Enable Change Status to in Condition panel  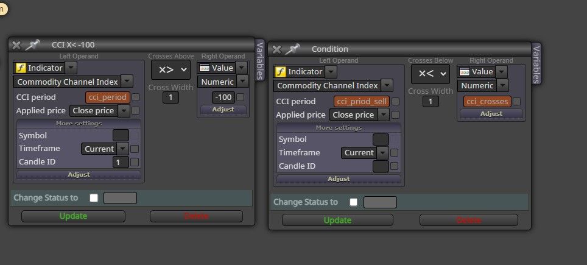[x=353, y=202]
